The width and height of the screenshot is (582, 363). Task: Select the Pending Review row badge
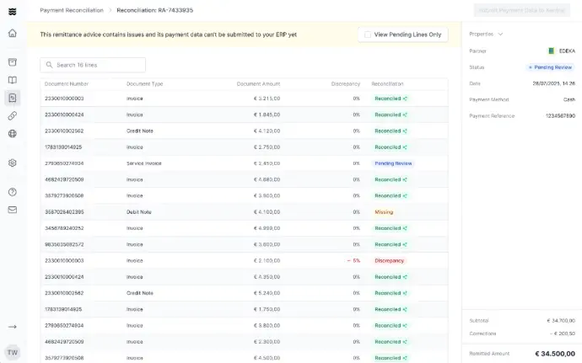[x=393, y=163]
